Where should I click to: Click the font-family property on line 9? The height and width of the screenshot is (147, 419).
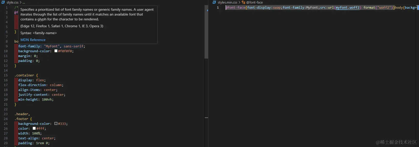[29, 46]
